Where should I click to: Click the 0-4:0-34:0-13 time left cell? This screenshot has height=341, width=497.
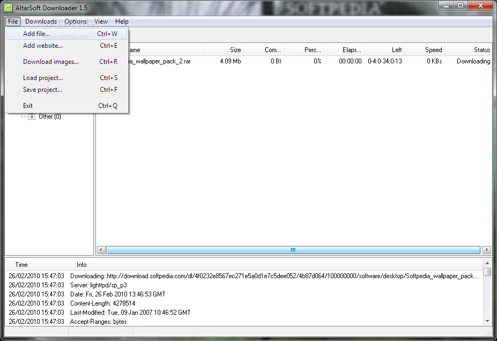(x=385, y=61)
